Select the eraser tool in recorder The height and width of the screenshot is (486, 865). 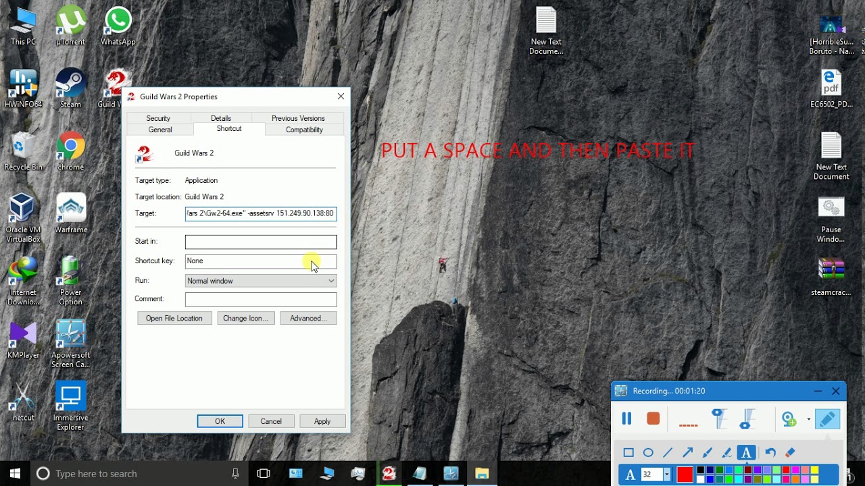[x=790, y=452]
